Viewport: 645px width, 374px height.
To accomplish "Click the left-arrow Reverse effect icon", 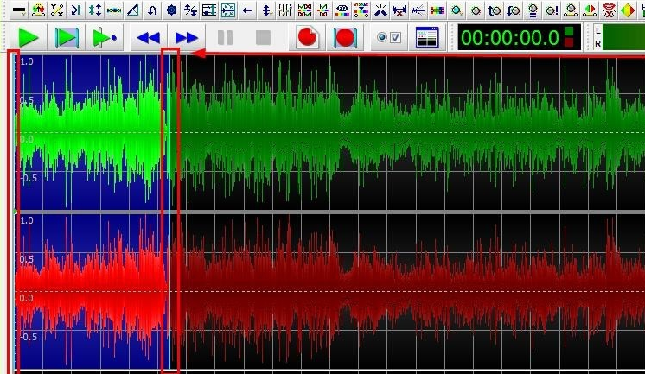I will (247, 10).
